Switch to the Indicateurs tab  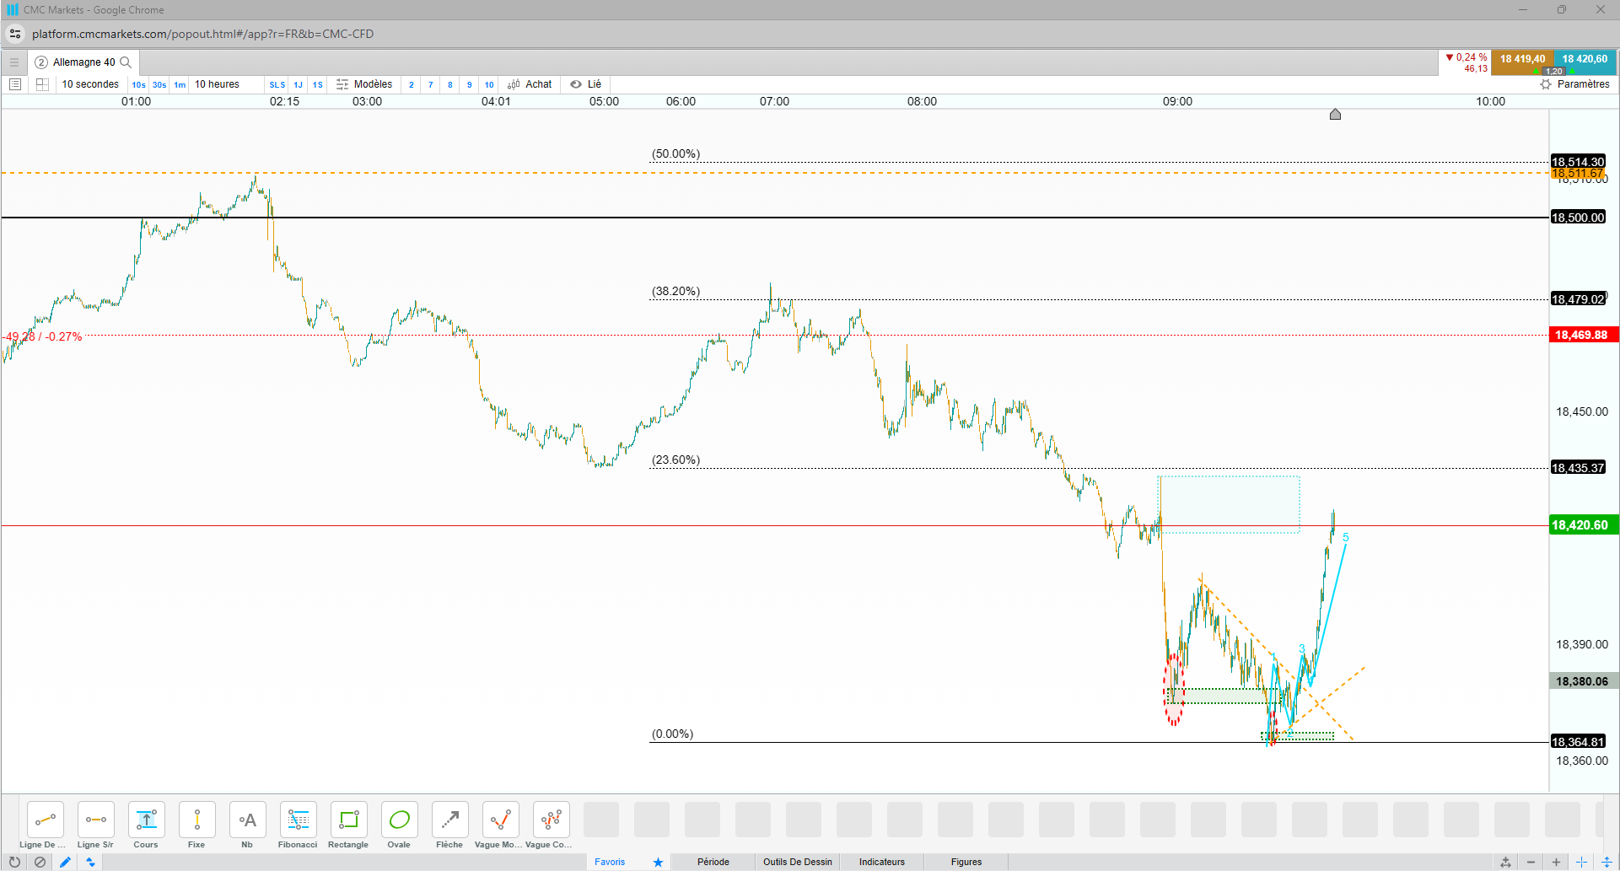click(x=882, y=862)
